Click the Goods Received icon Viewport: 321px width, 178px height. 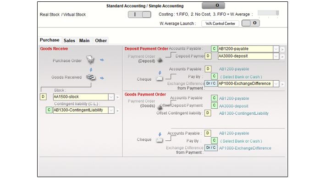coord(91,77)
